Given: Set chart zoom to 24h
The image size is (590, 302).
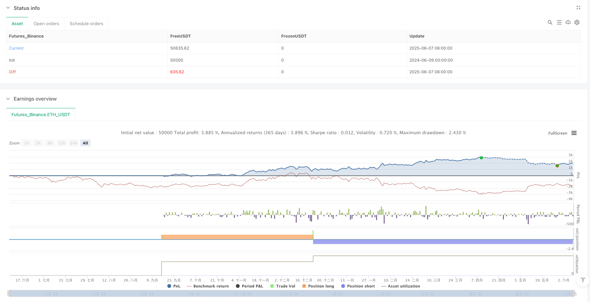Looking at the screenshot, I should tap(73, 143).
